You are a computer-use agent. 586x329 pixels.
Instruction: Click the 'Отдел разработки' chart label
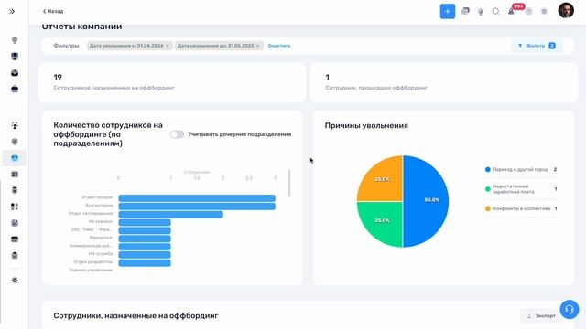pos(93,262)
